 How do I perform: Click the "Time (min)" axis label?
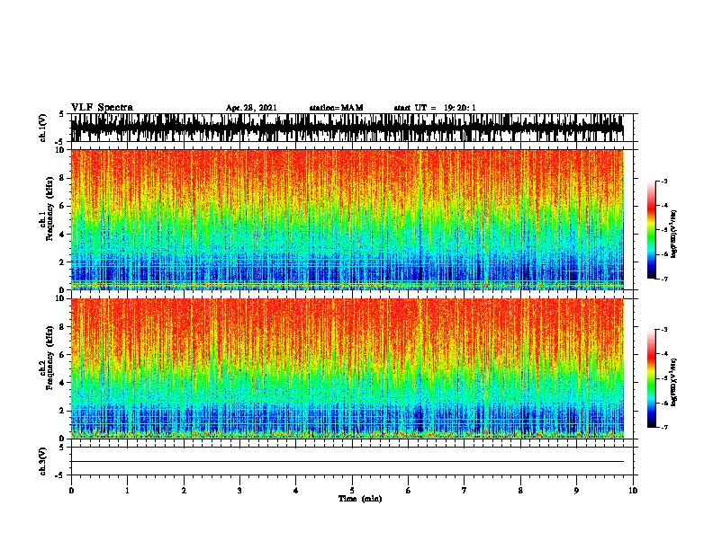tap(360, 499)
